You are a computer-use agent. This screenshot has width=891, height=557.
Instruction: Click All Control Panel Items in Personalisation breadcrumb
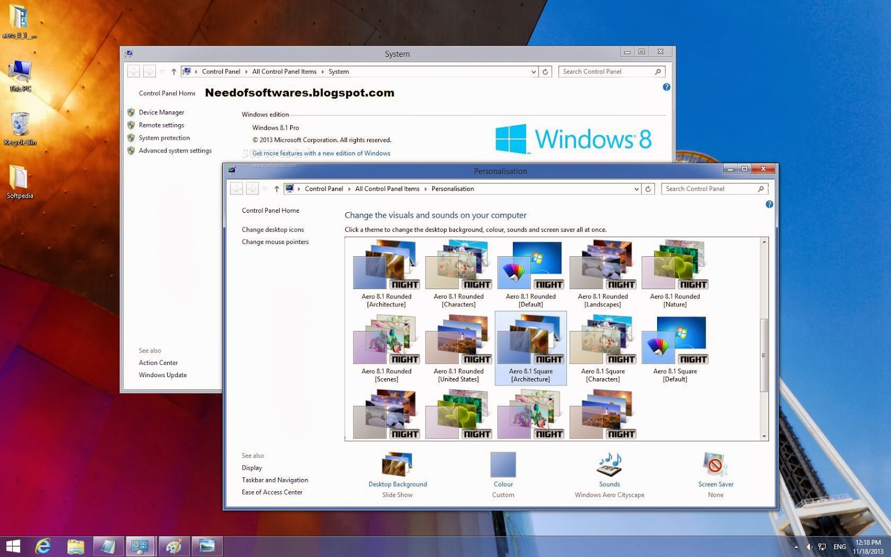coord(387,189)
